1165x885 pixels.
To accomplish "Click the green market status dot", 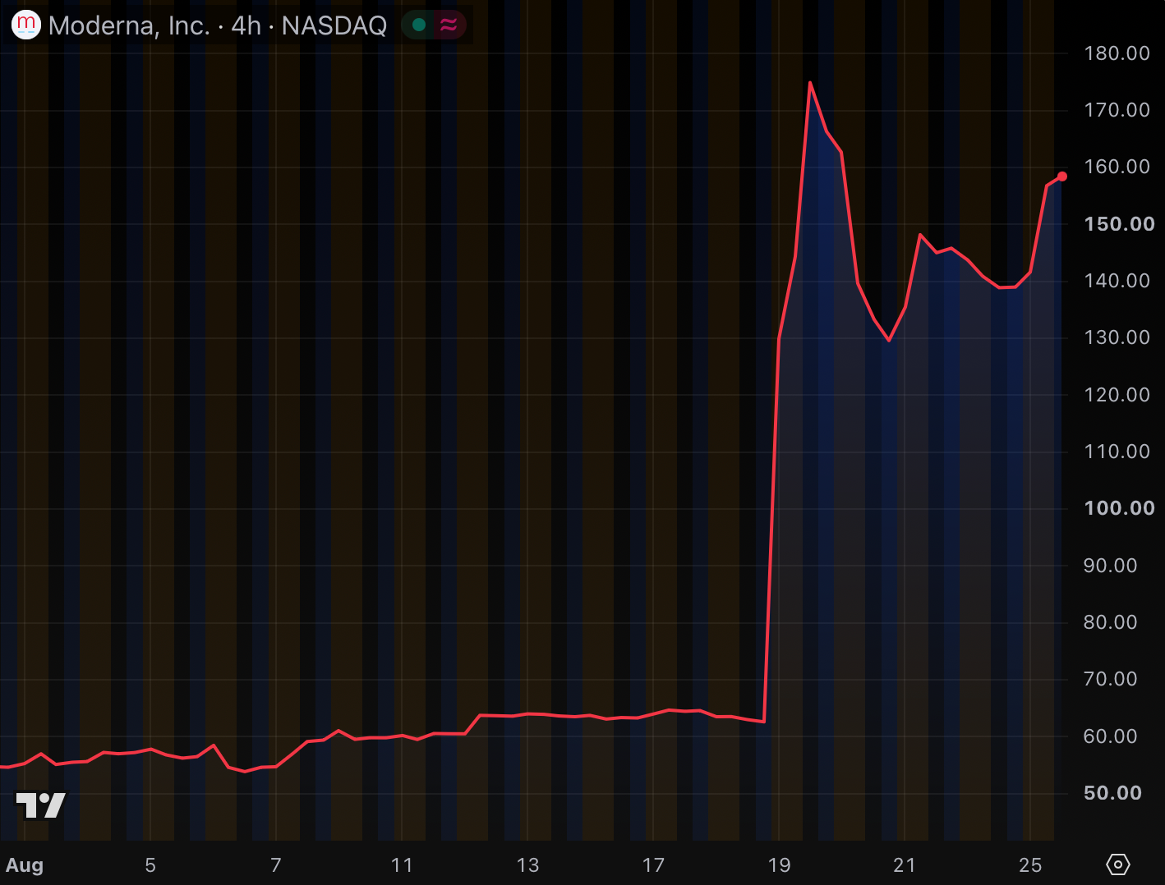I will coord(419,25).
